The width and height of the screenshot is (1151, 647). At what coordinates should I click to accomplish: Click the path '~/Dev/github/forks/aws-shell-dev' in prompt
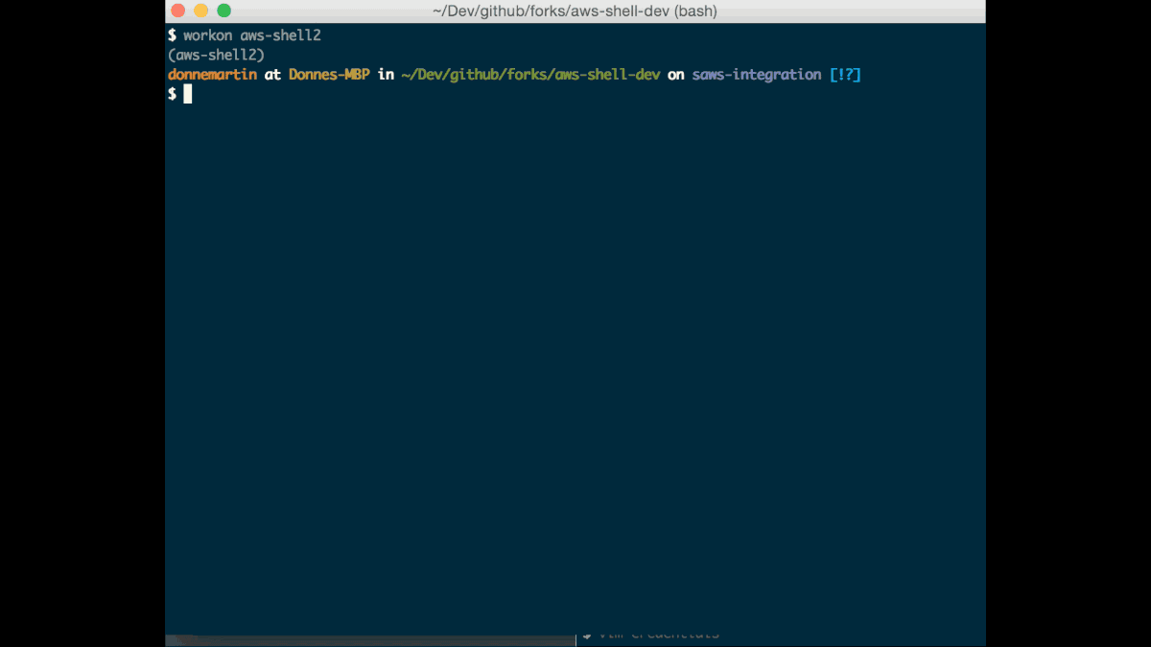click(x=530, y=74)
